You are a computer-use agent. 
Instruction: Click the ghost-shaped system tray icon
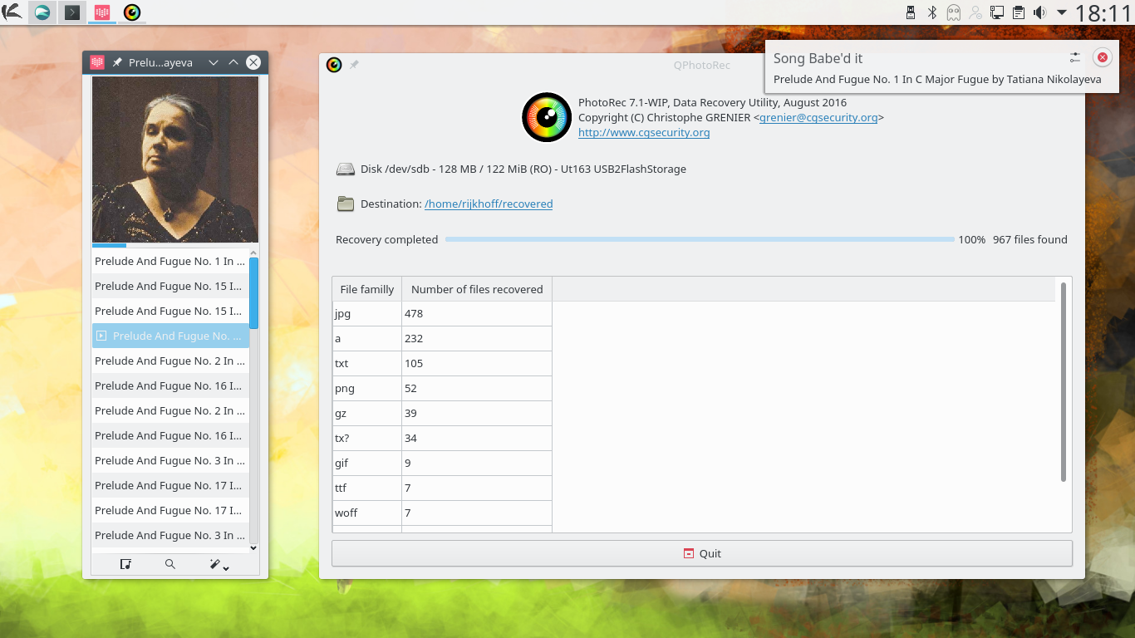954,12
